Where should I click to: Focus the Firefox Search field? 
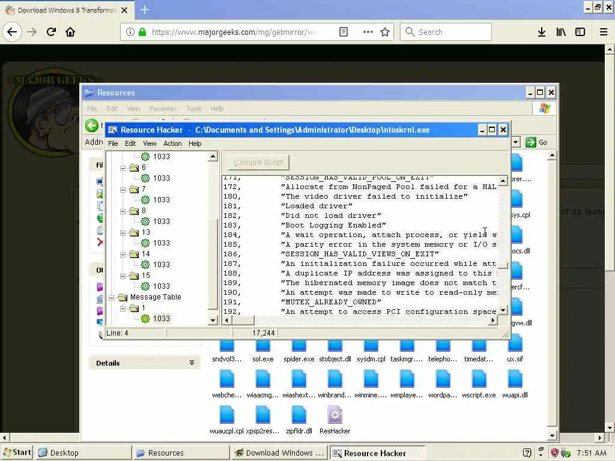pos(446,32)
